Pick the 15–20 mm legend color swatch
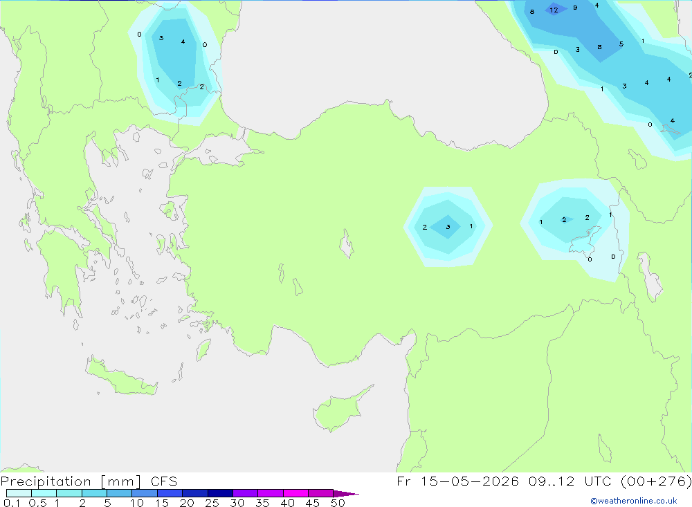The width and height of the screenshot is (692, 507). coord(170,493)
